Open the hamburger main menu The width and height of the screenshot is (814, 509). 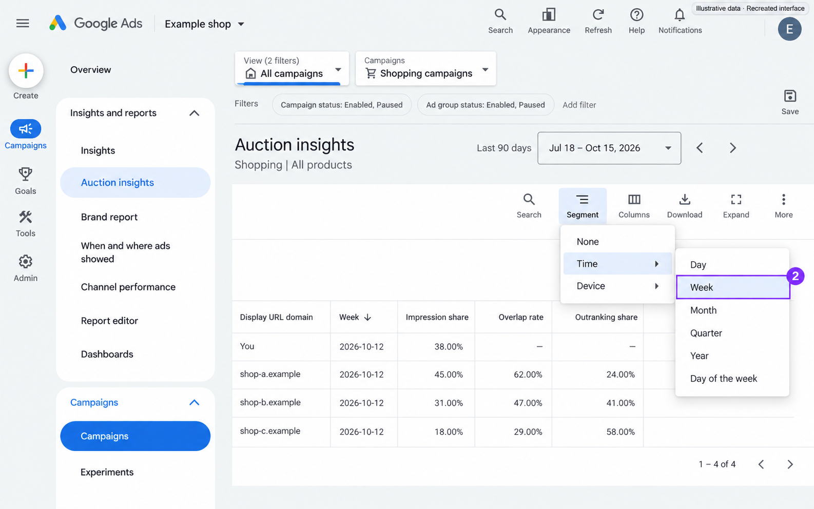(23, 23)
